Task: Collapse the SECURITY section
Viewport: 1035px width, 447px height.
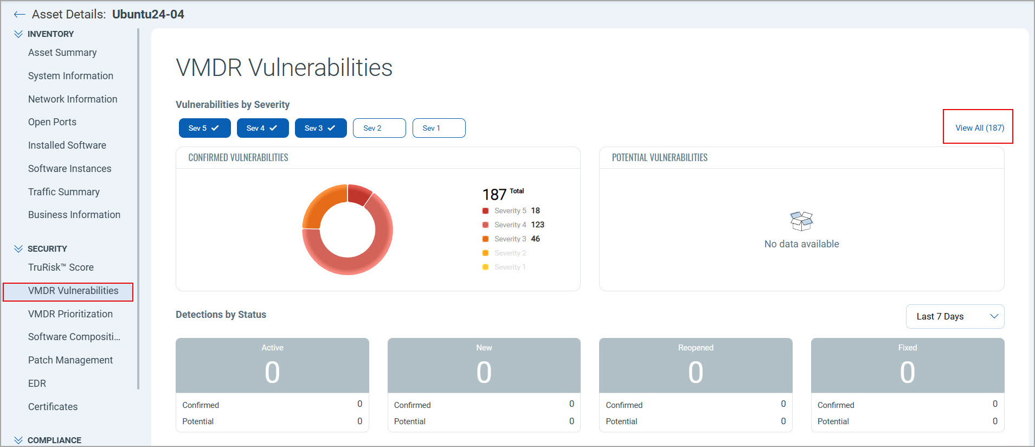Action: click(18, 248)
